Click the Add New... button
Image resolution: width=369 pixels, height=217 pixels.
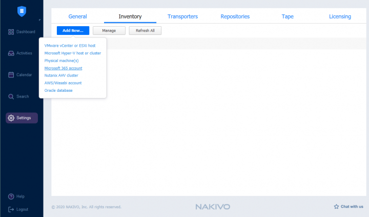pyautogui.click(x=73, y=31)
